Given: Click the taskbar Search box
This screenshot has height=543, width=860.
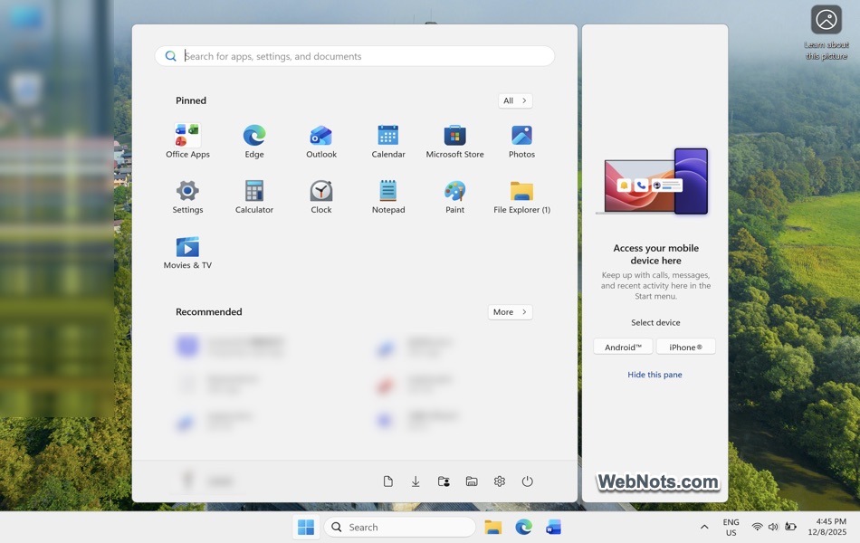Looking at the screenshot, I should coord(400,527).
